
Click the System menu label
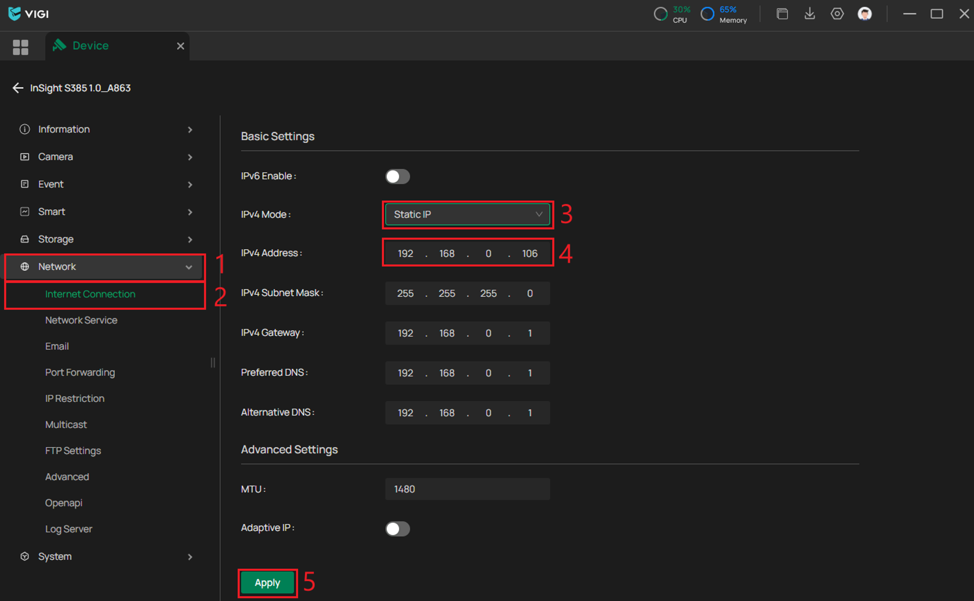55,556
